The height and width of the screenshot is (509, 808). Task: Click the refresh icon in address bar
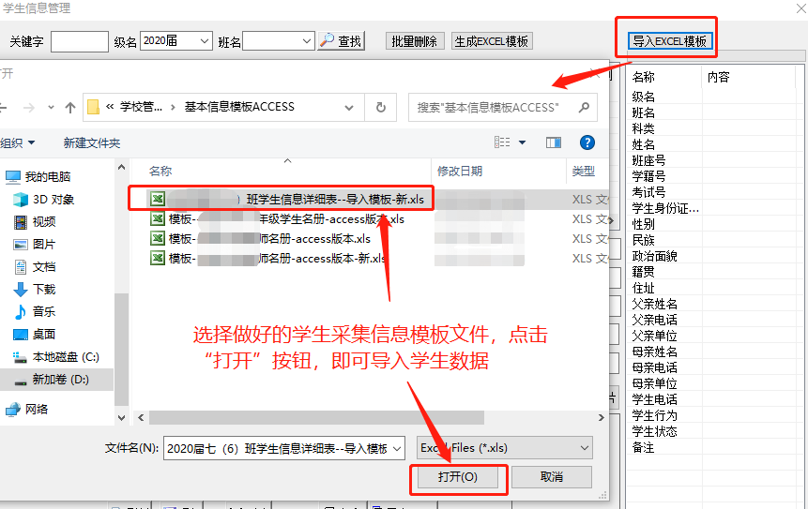tap(381, 107)
